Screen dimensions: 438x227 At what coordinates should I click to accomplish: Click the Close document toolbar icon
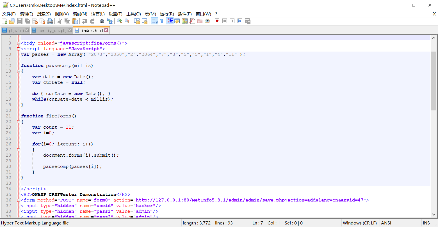pos(35,21)
